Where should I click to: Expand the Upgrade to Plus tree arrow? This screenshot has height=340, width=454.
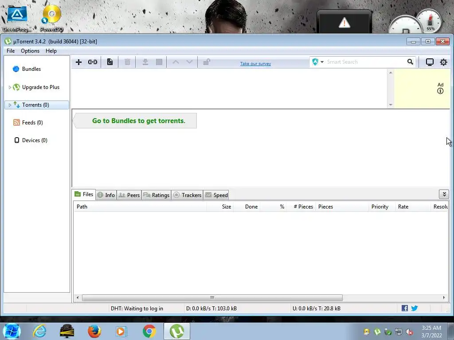(10, 87)
